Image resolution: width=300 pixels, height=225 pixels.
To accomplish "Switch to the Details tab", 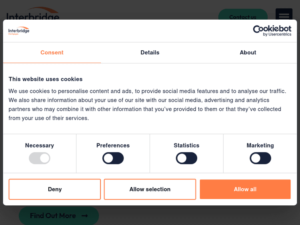I will click(150, 53).
